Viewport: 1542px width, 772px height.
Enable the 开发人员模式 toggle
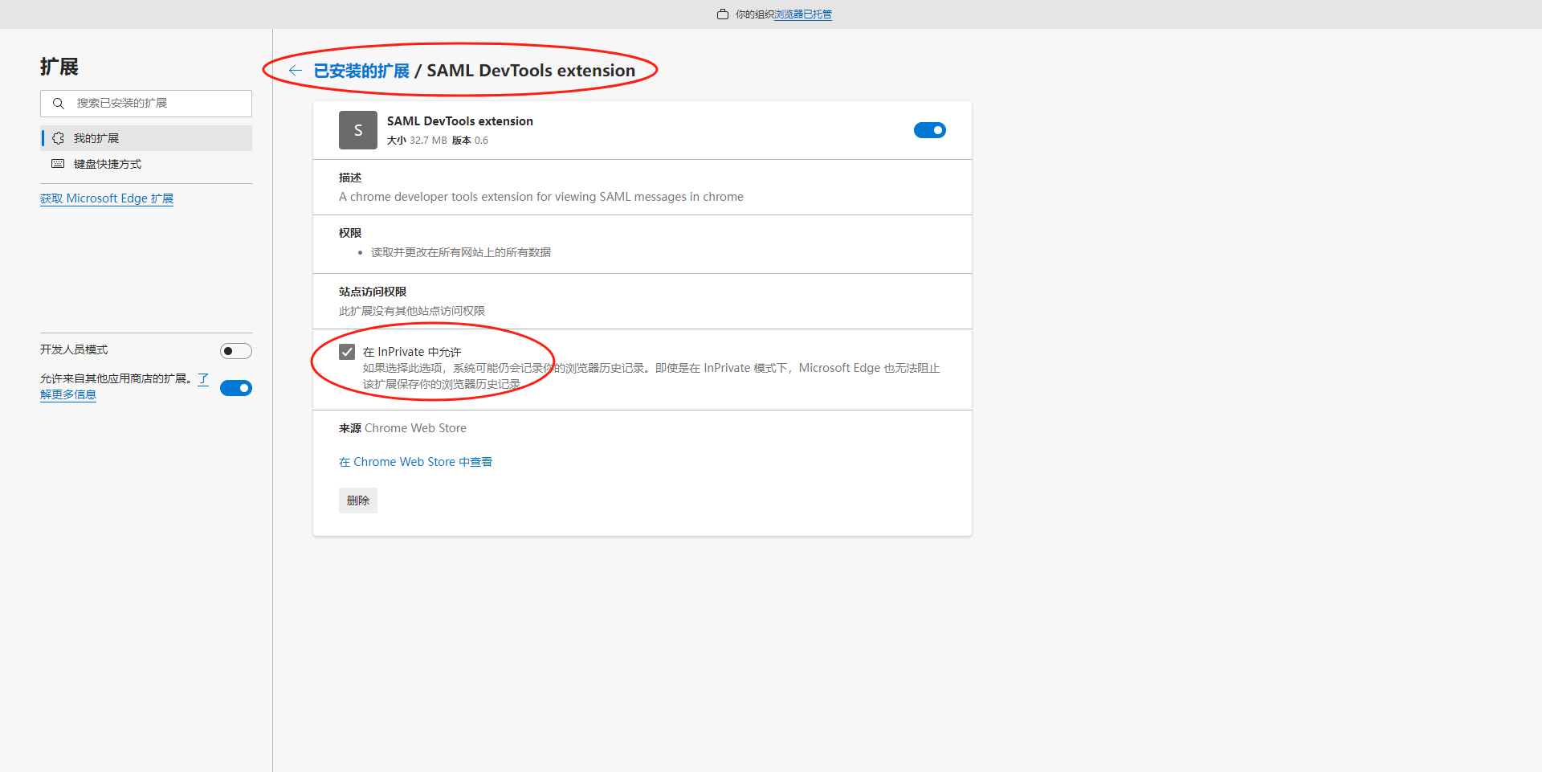pos(235,350)
